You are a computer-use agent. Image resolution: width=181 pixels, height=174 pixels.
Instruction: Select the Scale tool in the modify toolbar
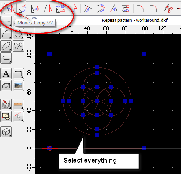coord(35,9)
